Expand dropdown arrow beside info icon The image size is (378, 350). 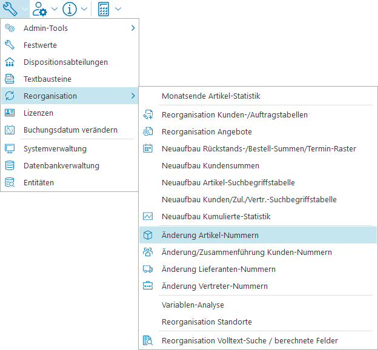84,9
